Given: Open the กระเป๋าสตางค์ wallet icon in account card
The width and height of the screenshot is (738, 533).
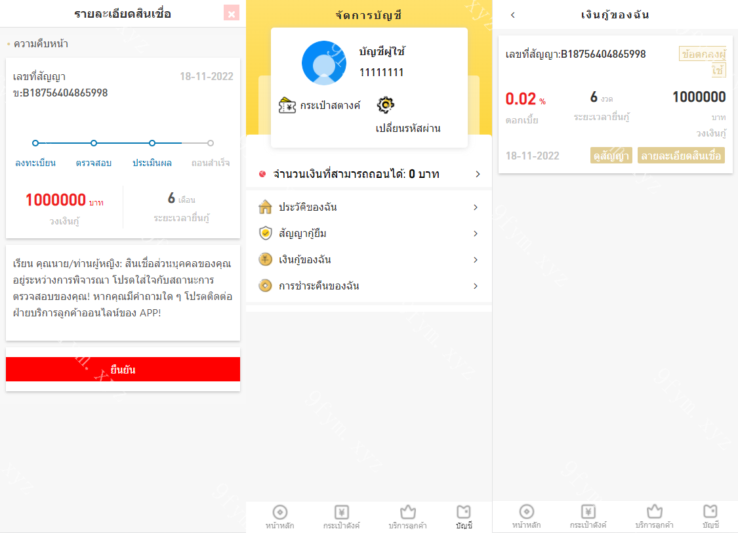Looking at the screenshot, I should pyautogui.click(x=287, y=106).
